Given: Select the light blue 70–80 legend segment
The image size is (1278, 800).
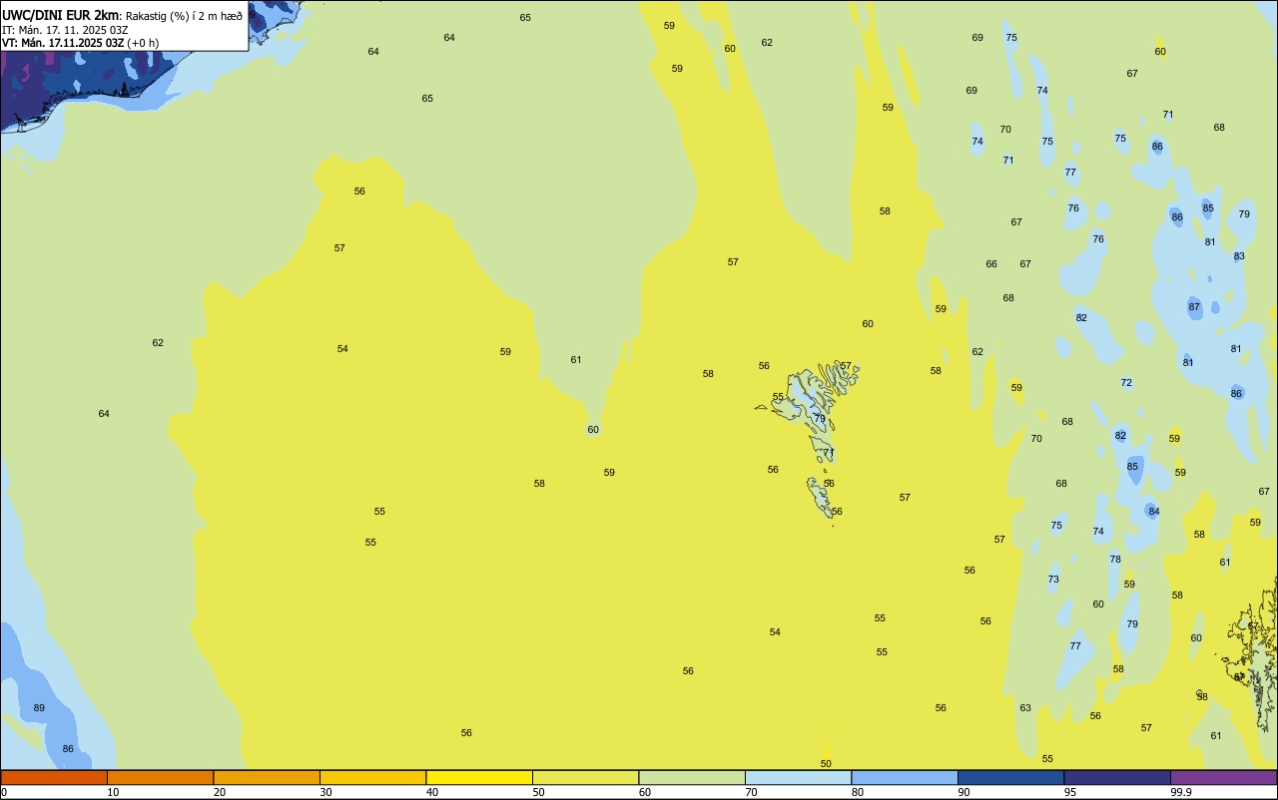Looking at the screenshot, I should (x=798, y=777).
